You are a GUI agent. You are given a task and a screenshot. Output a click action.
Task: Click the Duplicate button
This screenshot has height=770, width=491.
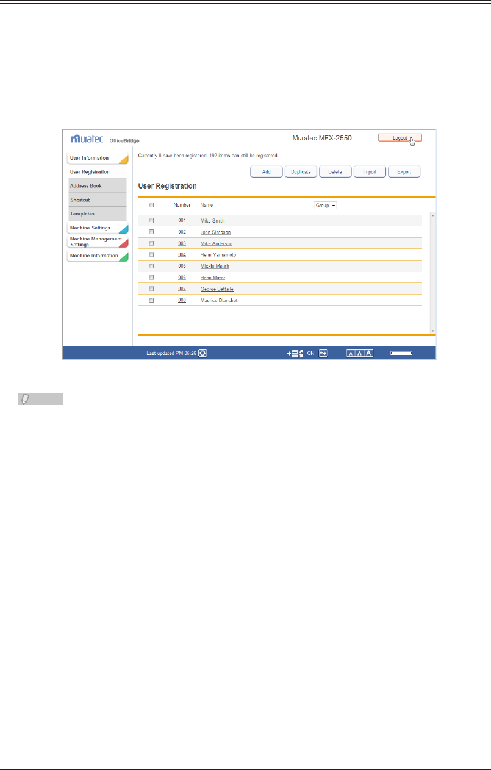point(301,172)
